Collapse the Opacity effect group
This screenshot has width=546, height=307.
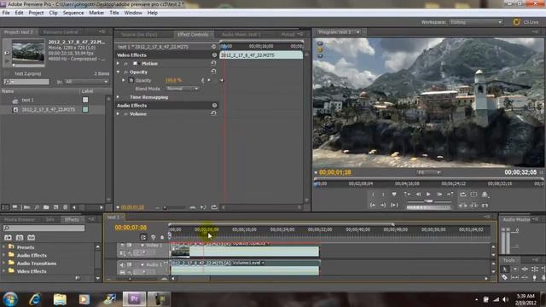pos(118,72)
